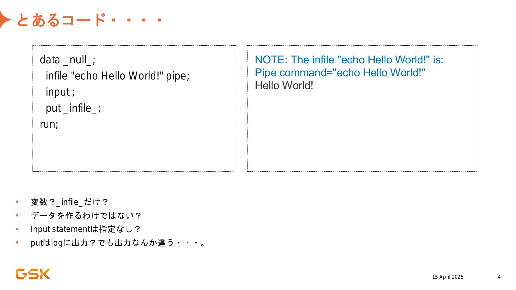Screen dimensions: 516x290
Task: Click empty area of left code box
Action: tap(134, 150)
